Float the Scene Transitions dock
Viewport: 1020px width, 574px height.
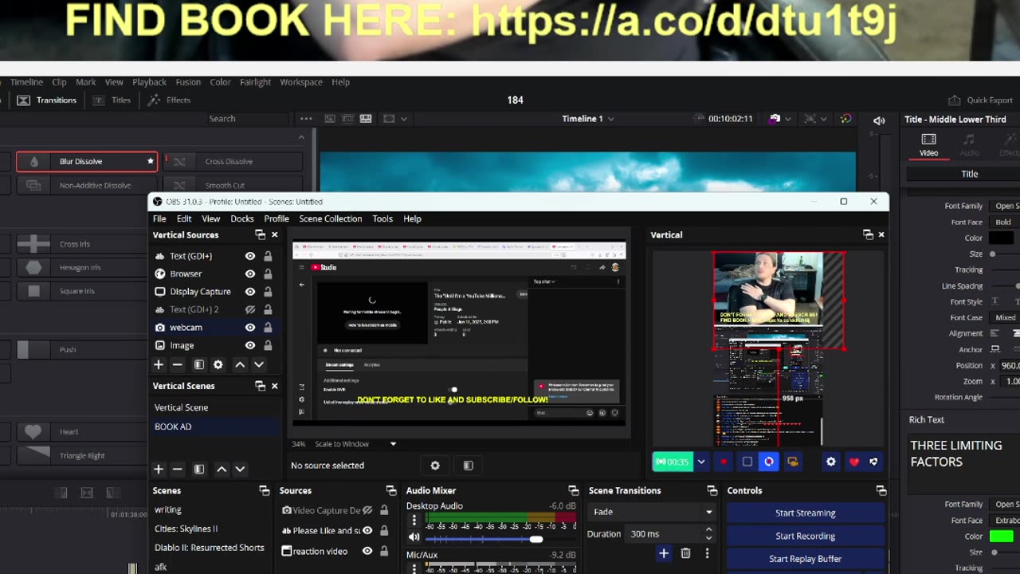click(x=712, y=490)
